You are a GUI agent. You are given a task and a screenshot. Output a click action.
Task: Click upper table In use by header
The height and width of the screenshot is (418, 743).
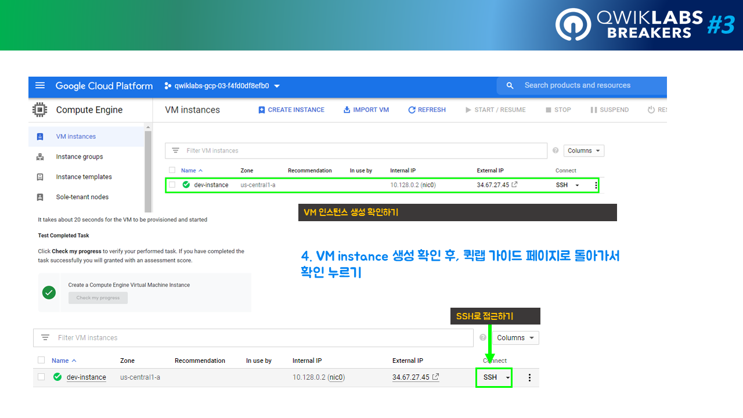[x=361, y=171]
